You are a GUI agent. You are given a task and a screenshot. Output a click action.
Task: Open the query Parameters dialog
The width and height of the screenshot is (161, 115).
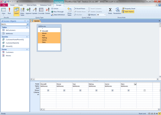[117, 11]
